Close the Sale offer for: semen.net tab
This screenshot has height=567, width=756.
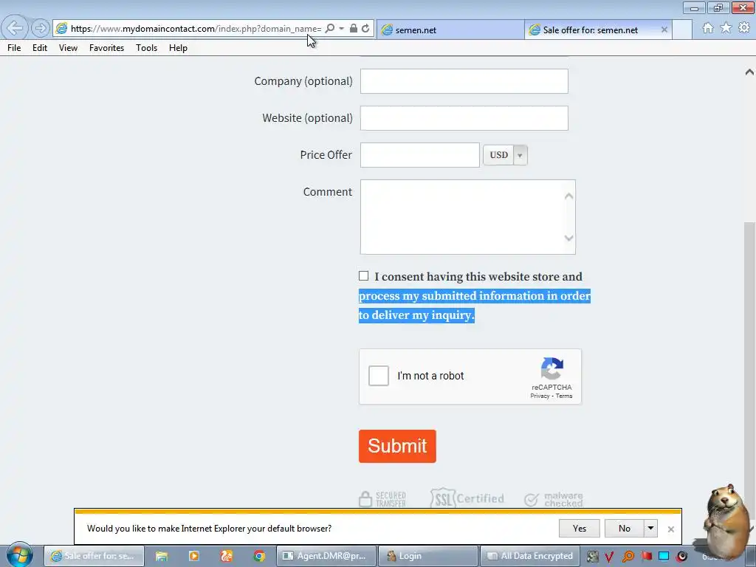[664, 30]
